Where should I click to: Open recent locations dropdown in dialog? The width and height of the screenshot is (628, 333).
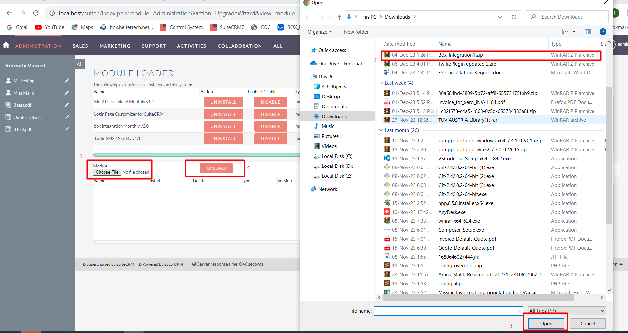(x=331, y=17)
